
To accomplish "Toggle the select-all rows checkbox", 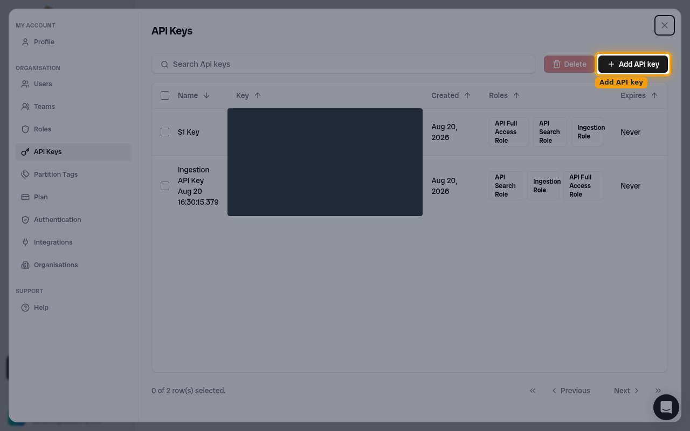I will click(165, 95).
